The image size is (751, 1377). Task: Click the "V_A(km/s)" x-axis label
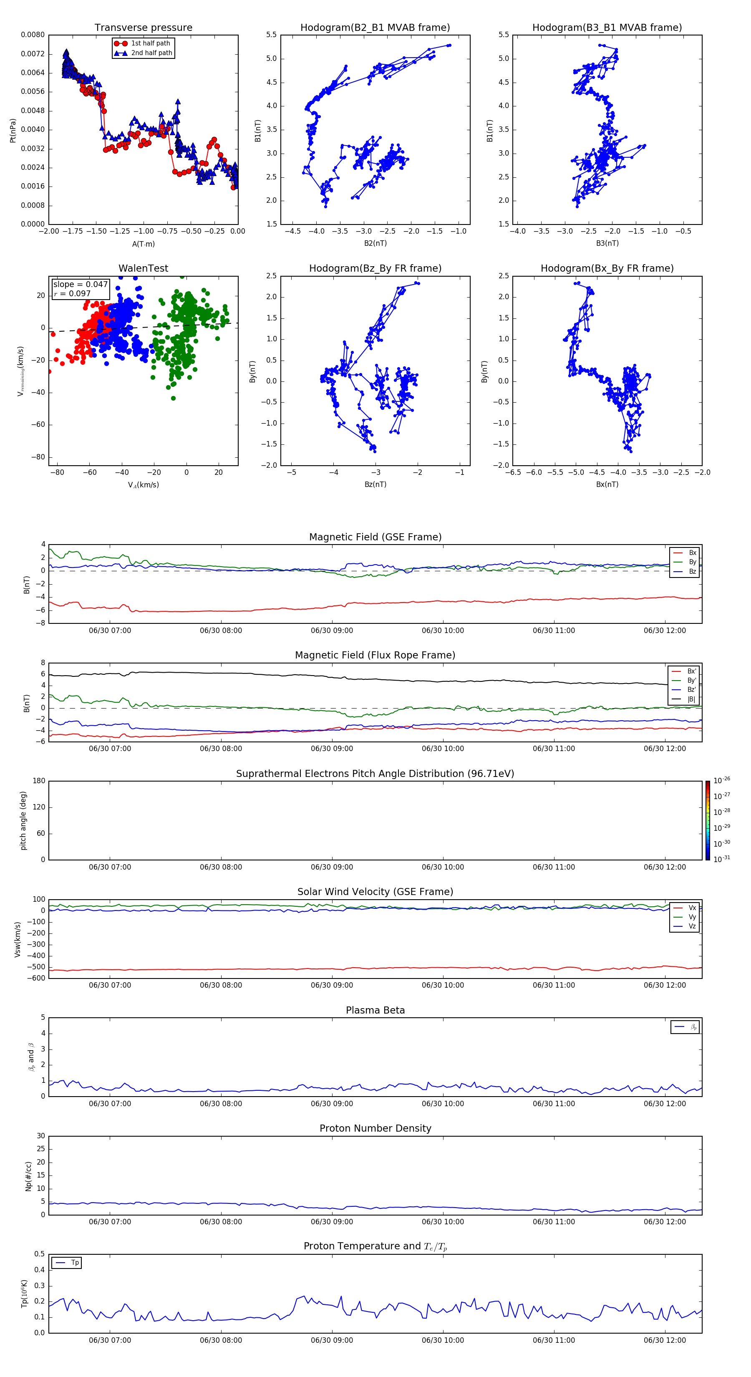pos(143,485)
